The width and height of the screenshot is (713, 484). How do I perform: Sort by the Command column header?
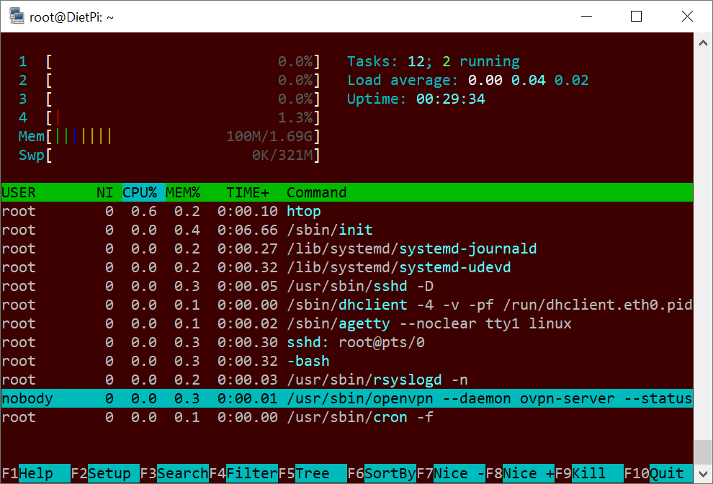click(x=316, y=192)
